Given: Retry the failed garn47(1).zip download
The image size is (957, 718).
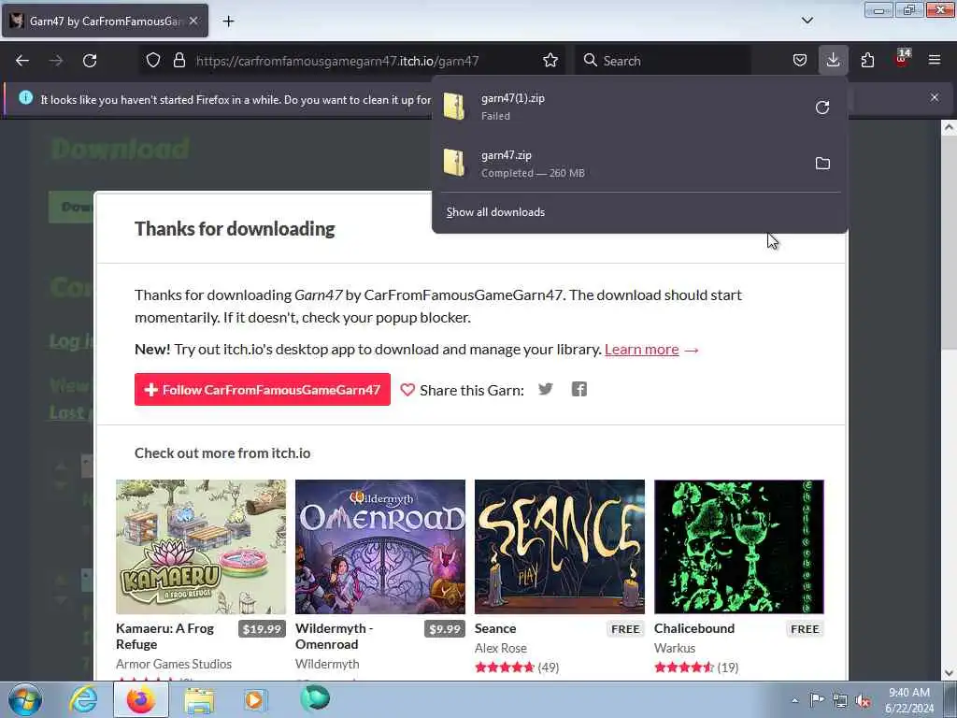Looking at the screenshot, I should (x=822, y=108).
